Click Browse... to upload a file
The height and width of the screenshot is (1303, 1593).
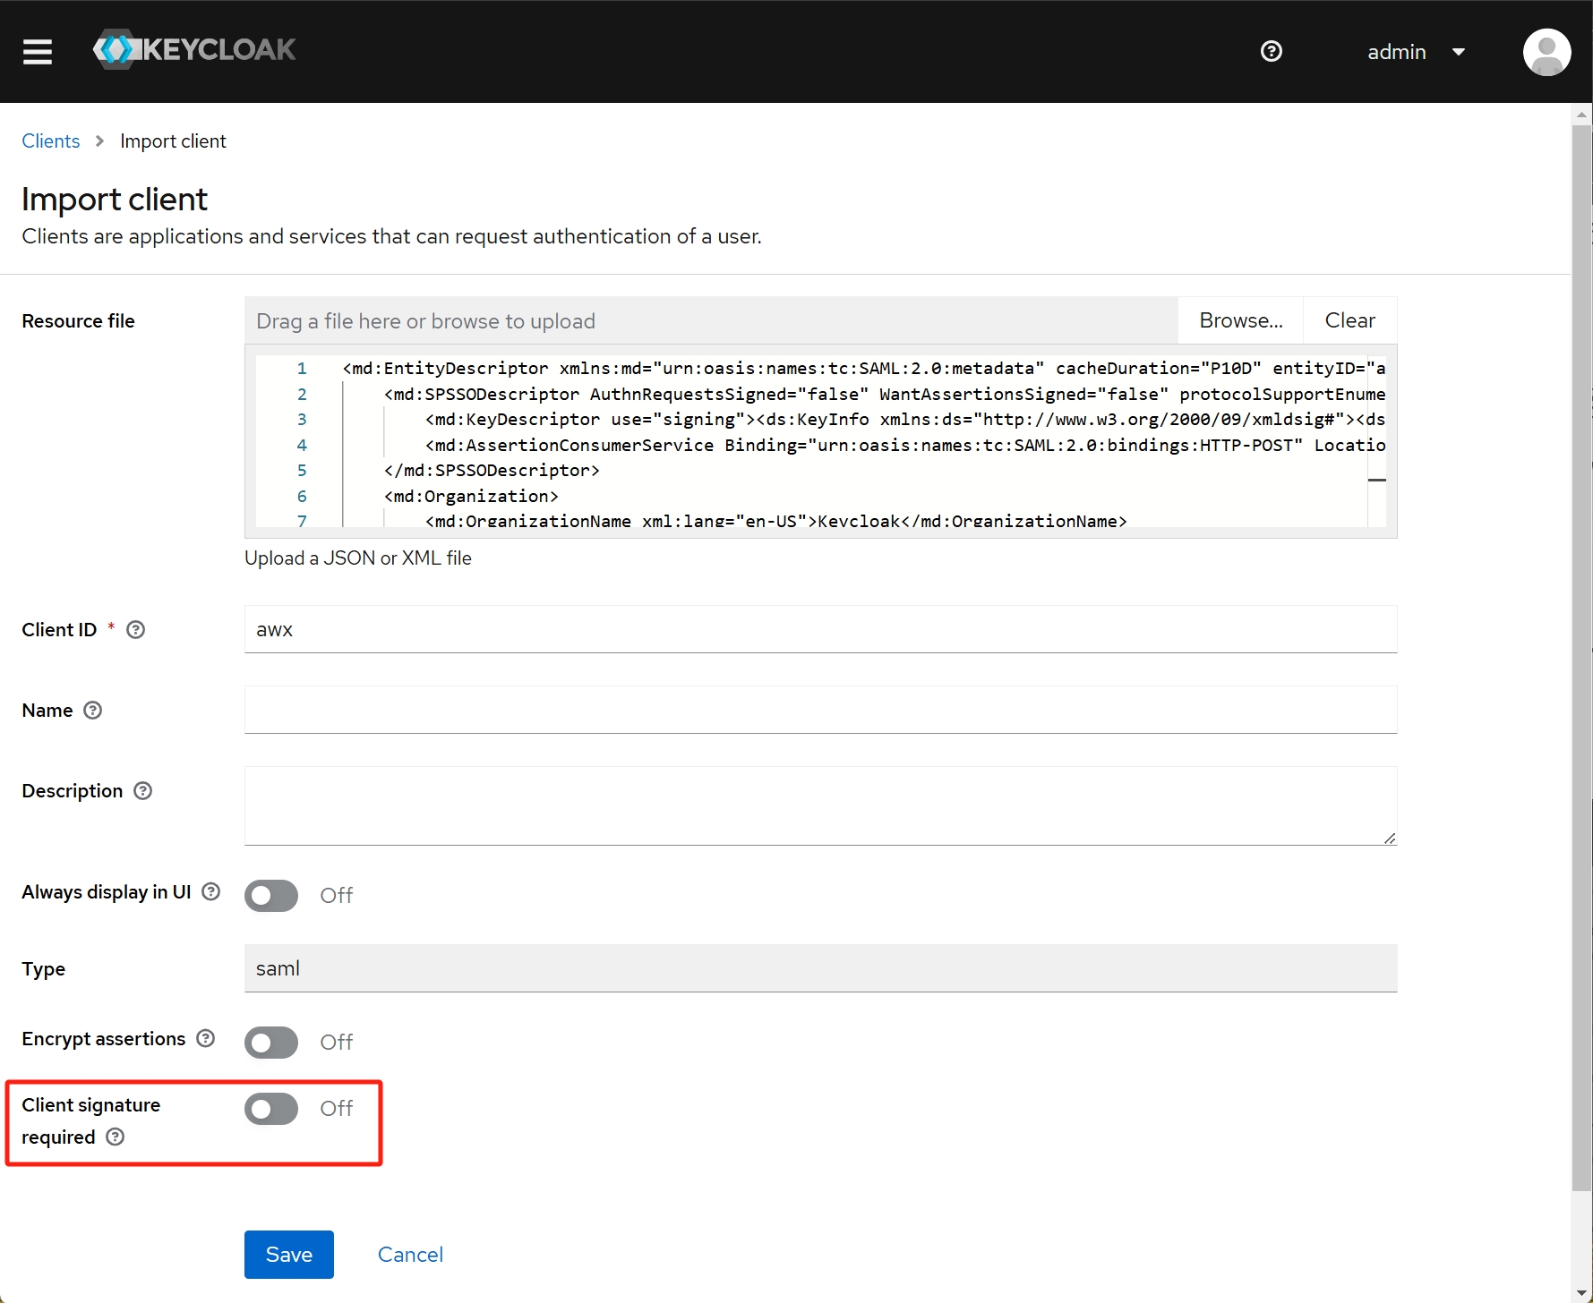[x=1240, y=320]
